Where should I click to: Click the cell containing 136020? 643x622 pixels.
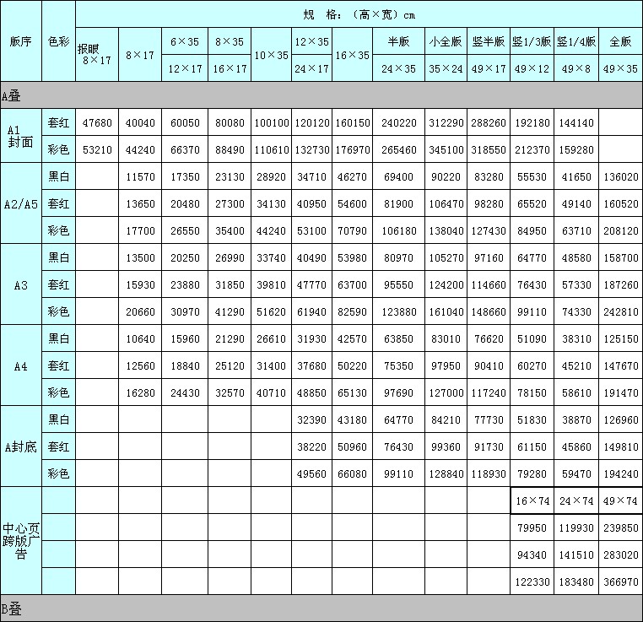620,176
